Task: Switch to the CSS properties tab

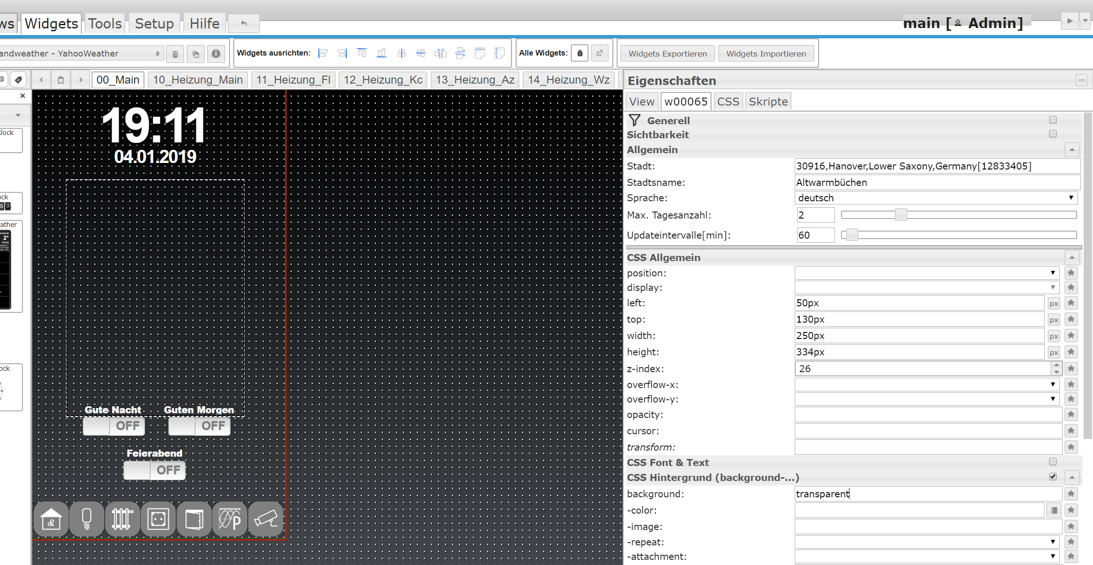Action: click(728, 101)
